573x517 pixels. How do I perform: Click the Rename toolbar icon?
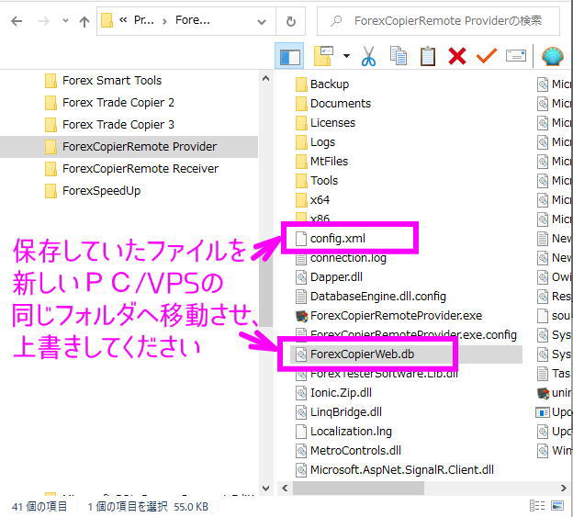tap(516, 56)
